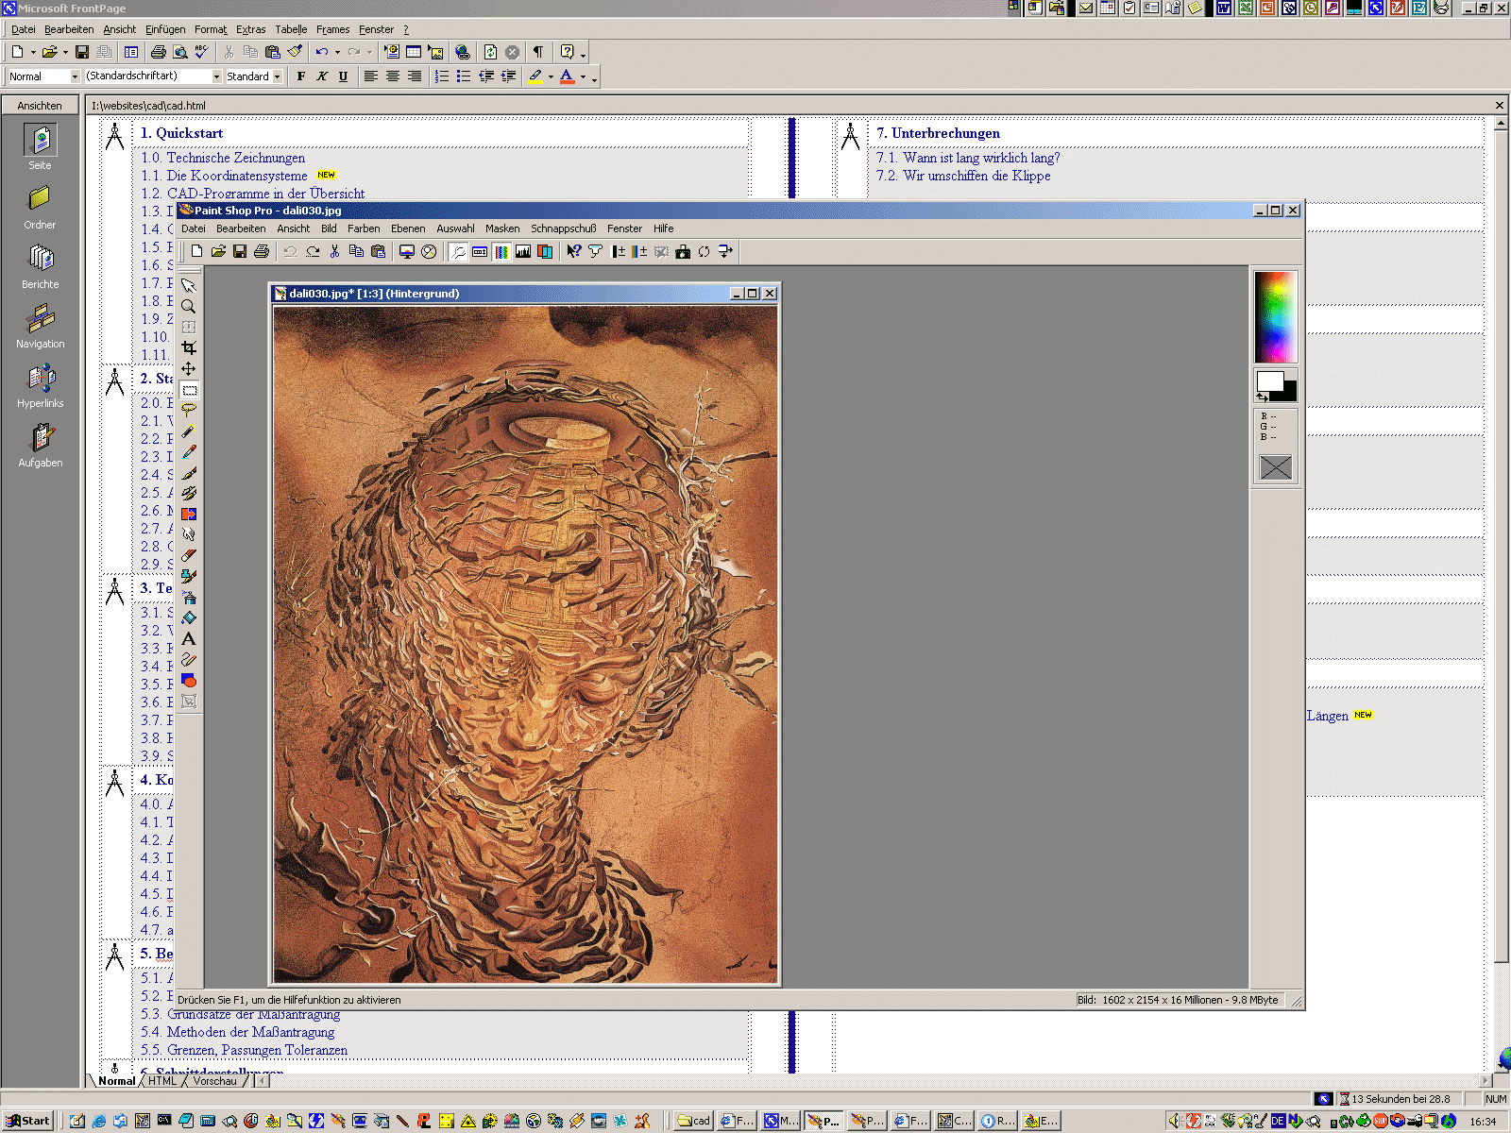Select the Color Replacer tool
Screen dimensions: 1511x1133
tap(189, 514)
